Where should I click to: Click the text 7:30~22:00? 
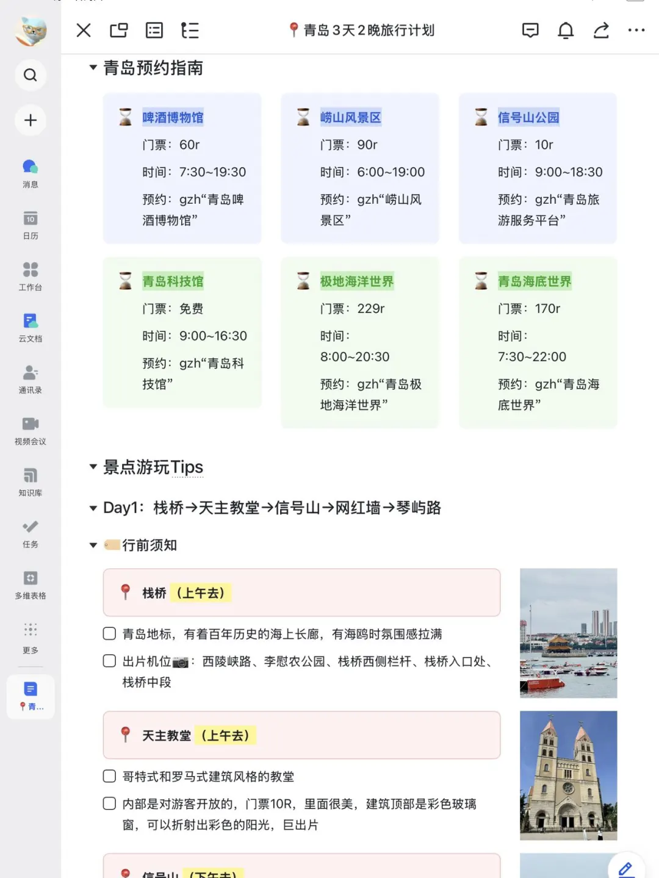pos(532,356)
